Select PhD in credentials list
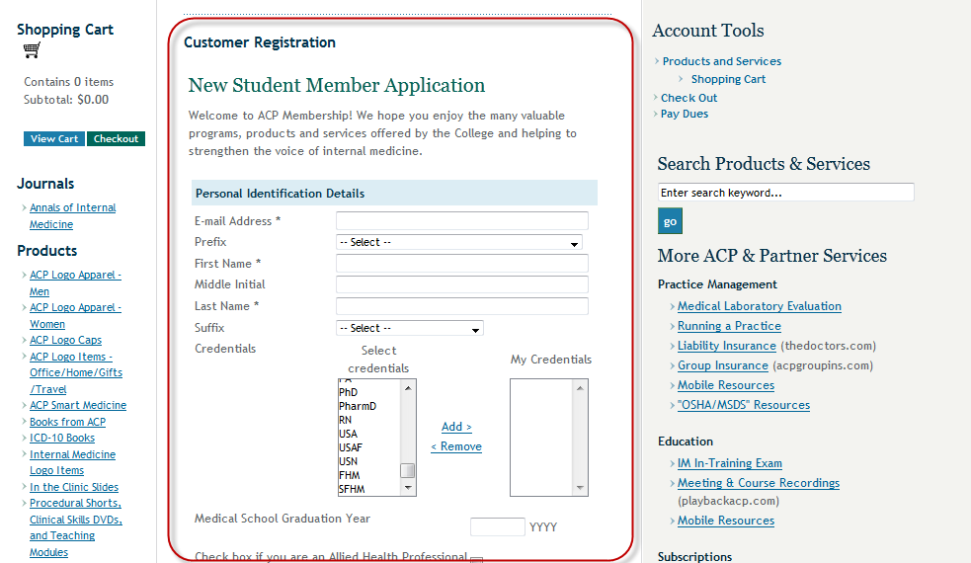971x563 pixels. (x=348, y=392)
